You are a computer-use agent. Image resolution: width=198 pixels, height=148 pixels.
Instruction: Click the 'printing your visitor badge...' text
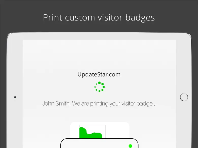tap(123, 103)
